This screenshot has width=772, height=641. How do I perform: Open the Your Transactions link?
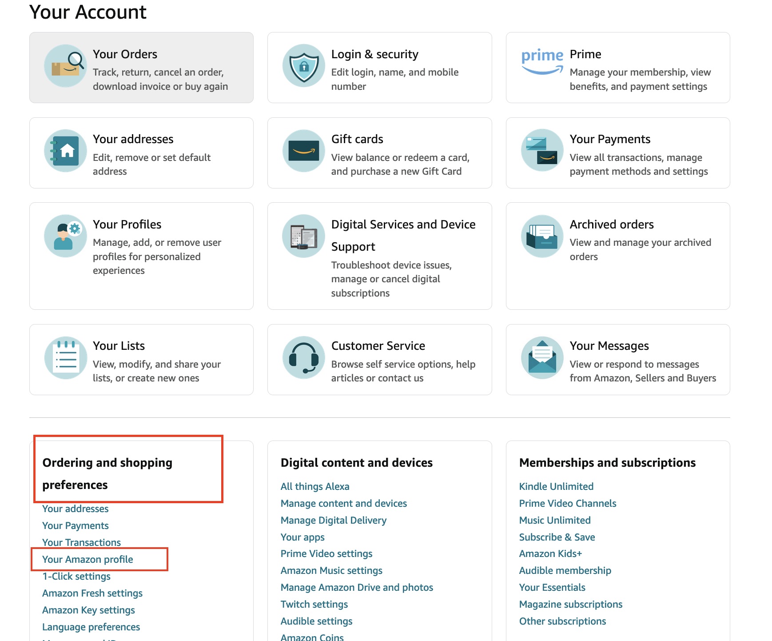pos(81,542)
